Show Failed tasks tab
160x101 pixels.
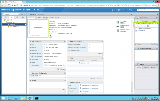154,21
